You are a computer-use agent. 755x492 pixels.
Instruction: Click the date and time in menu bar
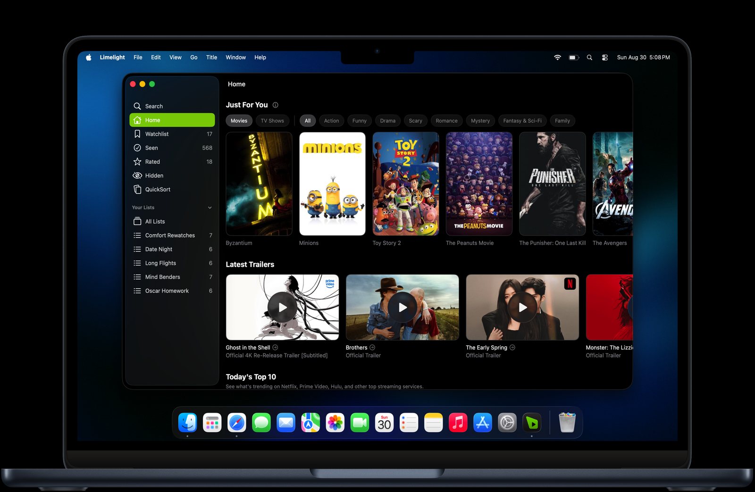click(643, 57)
